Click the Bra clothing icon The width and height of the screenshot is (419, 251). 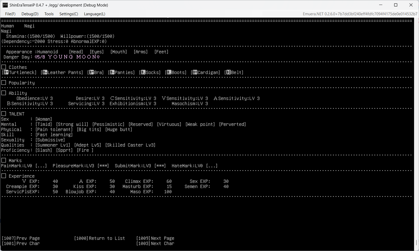pyautogui.click(x=92, y=73)
